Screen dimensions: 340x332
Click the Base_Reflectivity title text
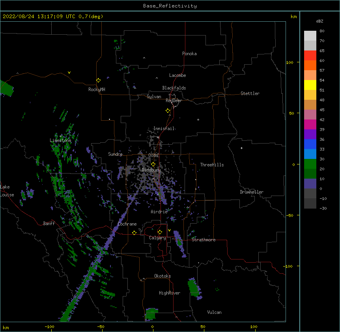coord(170,6)
